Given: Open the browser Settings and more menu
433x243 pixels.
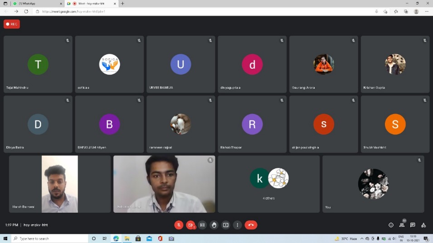Looking at the screenshot, I should [x=426, y=11].
